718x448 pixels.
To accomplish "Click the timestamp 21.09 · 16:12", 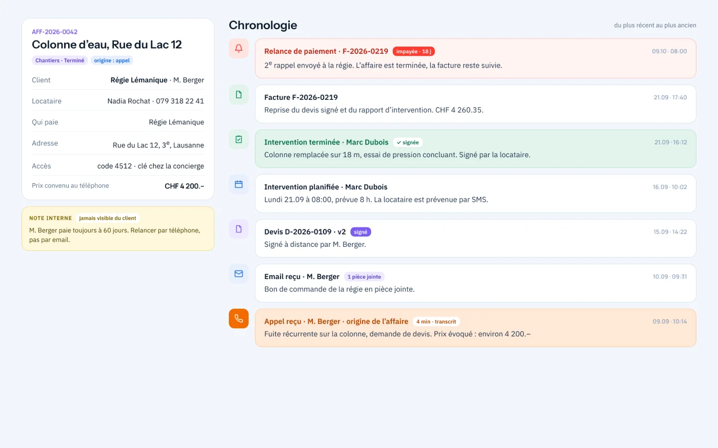I will pos(671,142).
